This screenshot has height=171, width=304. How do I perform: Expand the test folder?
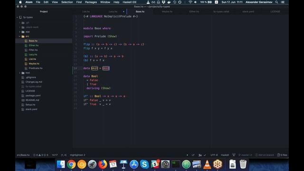click(20, 73)
